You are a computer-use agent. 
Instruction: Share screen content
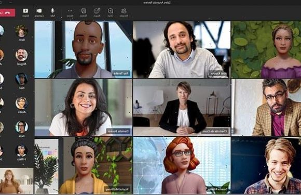[25, 12]
